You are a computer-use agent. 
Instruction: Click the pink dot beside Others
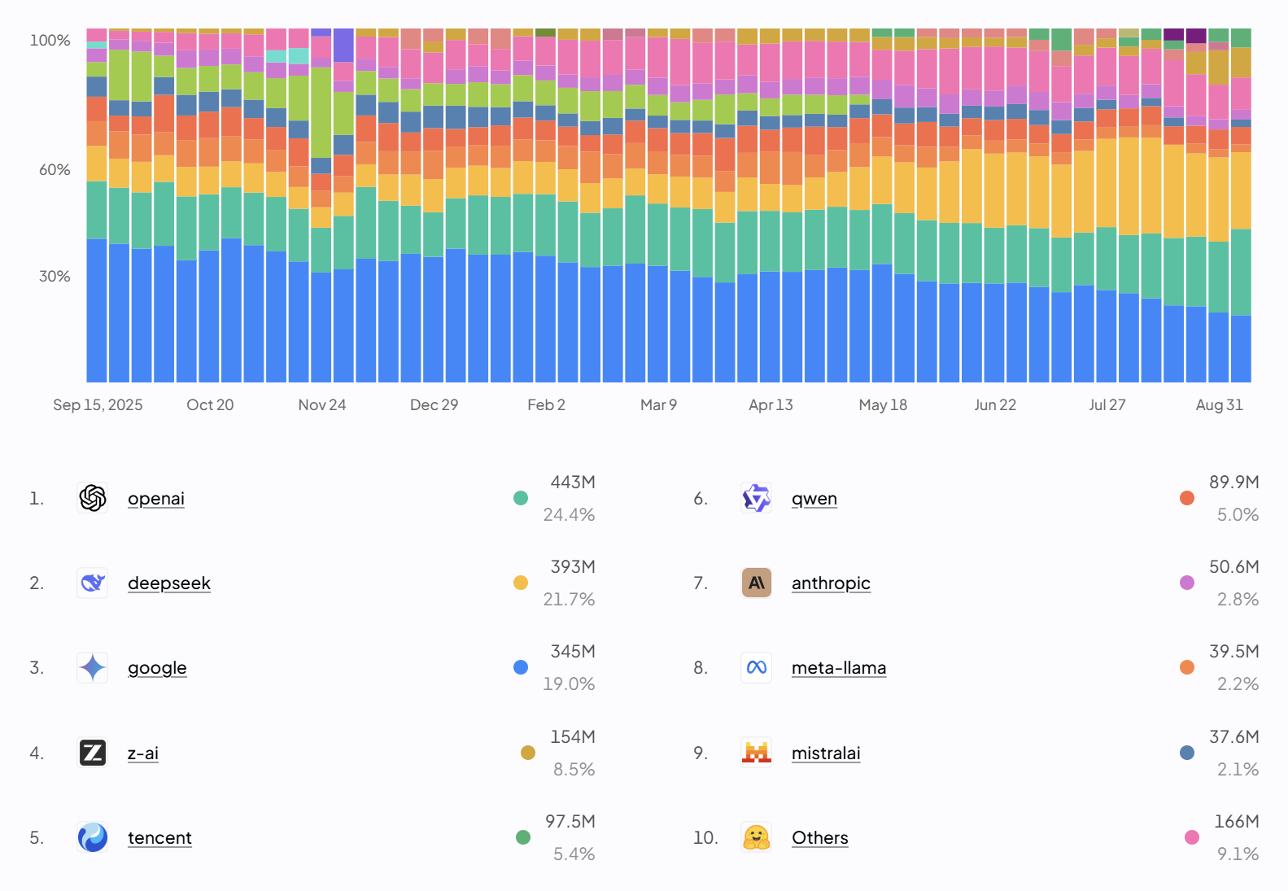point(1192,837)
